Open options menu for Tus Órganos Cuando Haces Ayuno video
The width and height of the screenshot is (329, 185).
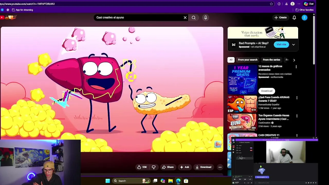pyautogui.click(x=297, y=116)
